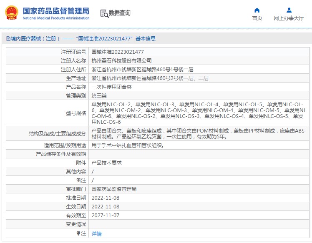
Task: Click the 其他内容 row label
Action: [76, 172]
